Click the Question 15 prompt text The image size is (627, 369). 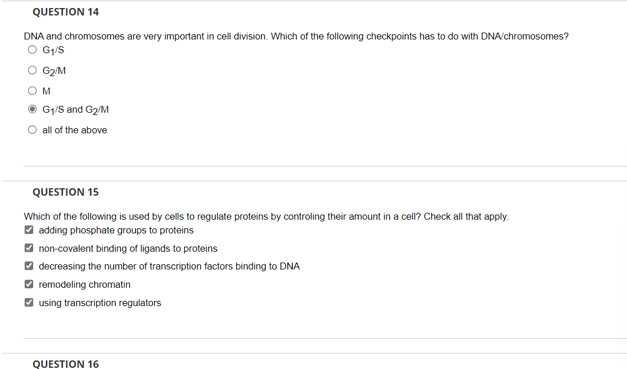266,216
